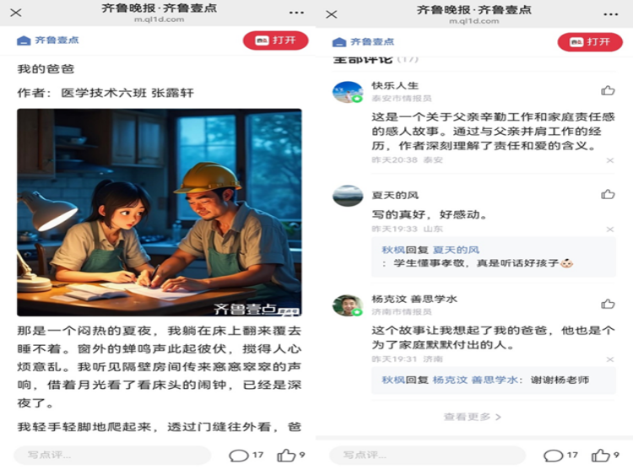Like 快乐人生's comment with thumbs-up
The image size is (633, 475).
[x=608, y=90]
